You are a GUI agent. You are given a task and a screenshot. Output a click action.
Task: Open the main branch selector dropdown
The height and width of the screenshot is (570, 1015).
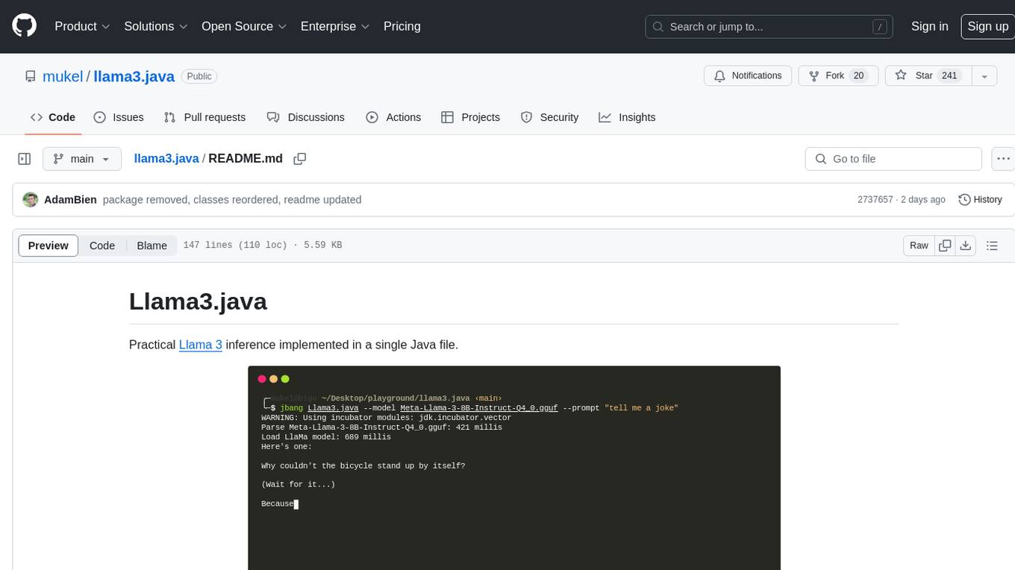[x=81, y=159]
